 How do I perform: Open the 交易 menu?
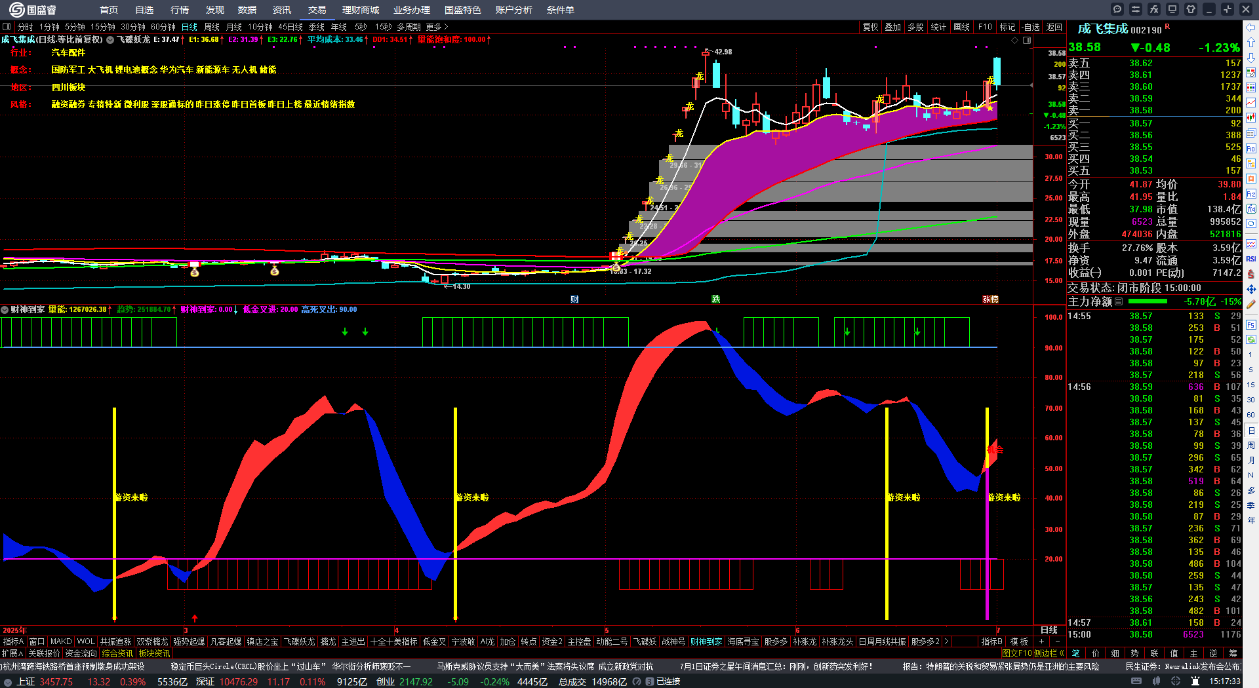coord(317,10)
